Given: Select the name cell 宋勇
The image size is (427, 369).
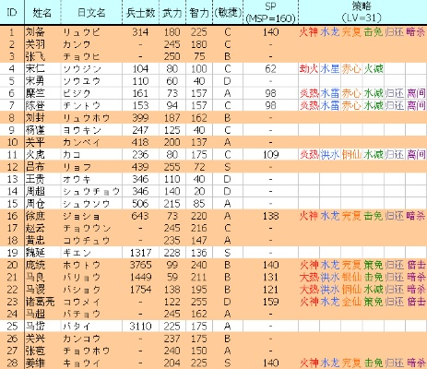Looking at the screenshot, I should click(x=35, y=81).
